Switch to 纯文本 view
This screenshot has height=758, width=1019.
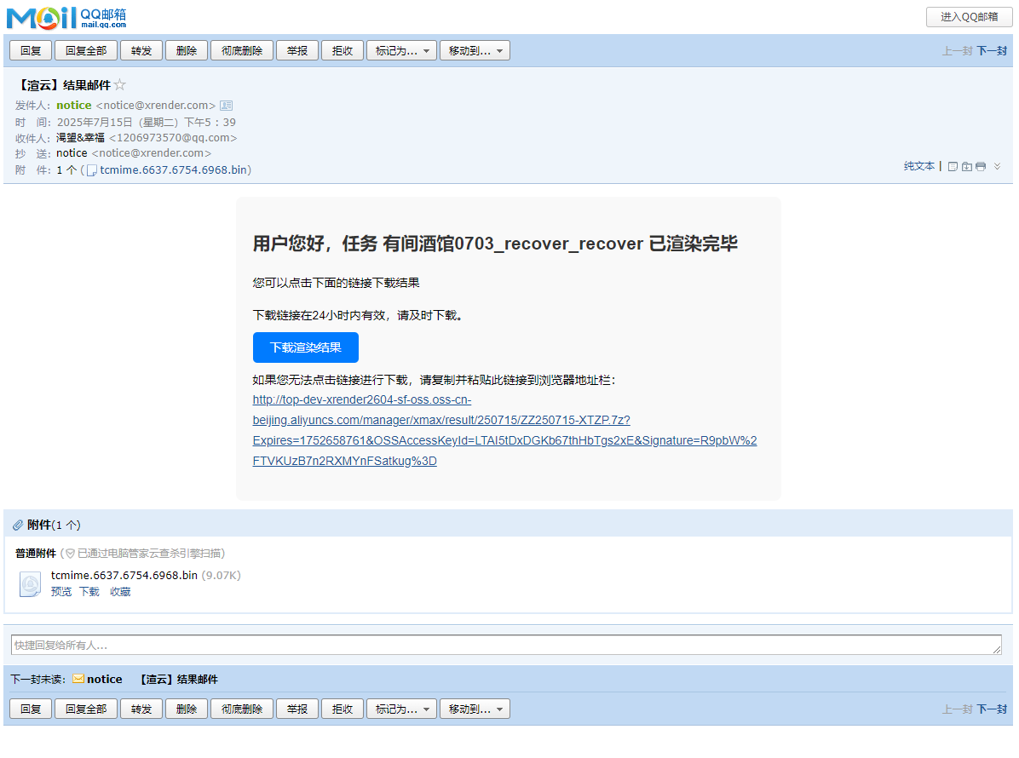(x=918, y=167)
